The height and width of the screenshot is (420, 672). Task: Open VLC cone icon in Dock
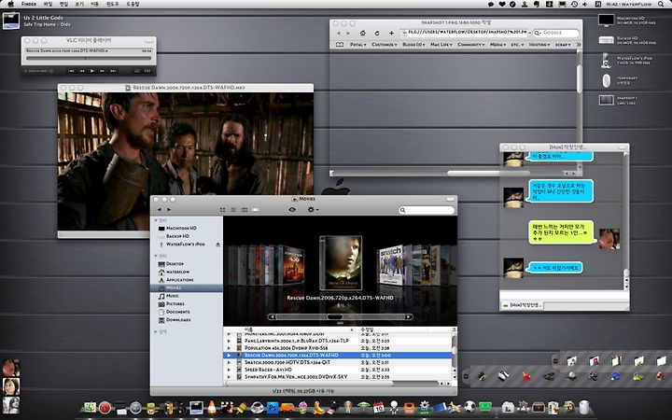click(212, 407)
